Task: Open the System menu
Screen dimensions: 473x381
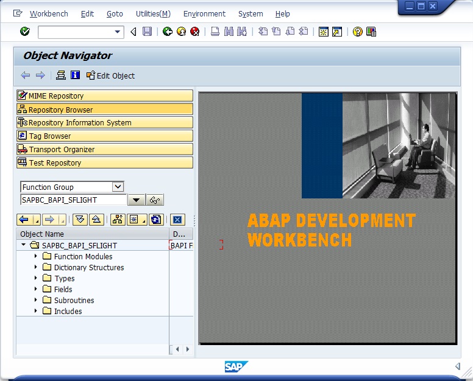Action: point(251,14)
